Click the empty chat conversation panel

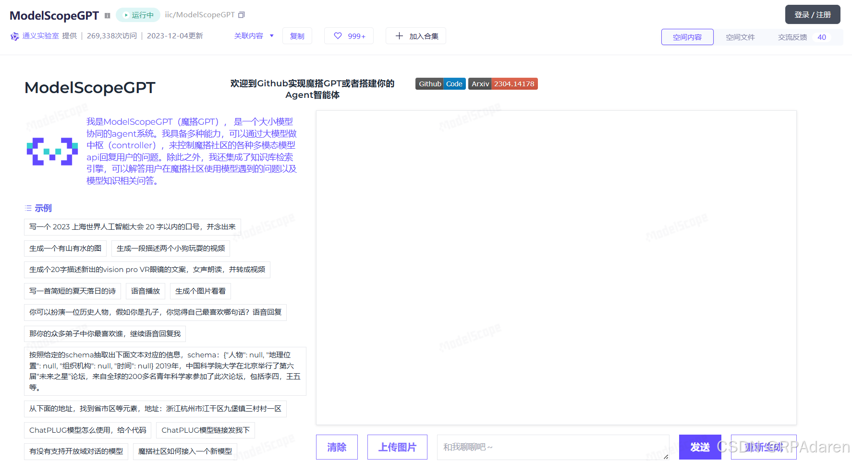point(556,268)
